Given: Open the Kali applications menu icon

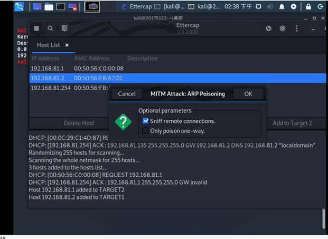Looking at the screenshot, I should click(19, 6).
